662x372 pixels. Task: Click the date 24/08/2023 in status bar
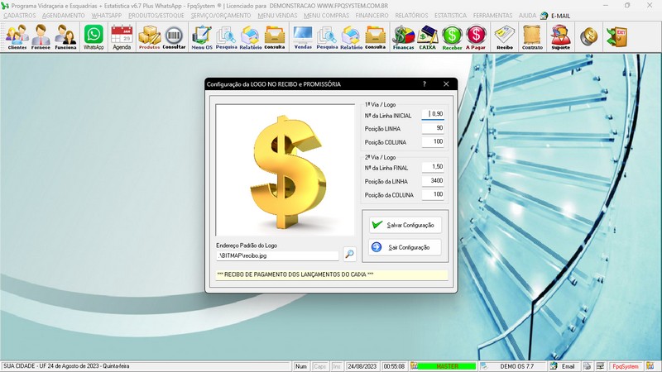(362, 366)
